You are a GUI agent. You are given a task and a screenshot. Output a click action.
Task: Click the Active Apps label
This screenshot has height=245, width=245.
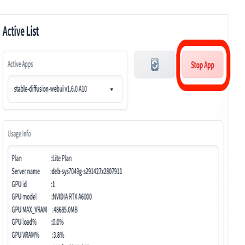(20, 64)
